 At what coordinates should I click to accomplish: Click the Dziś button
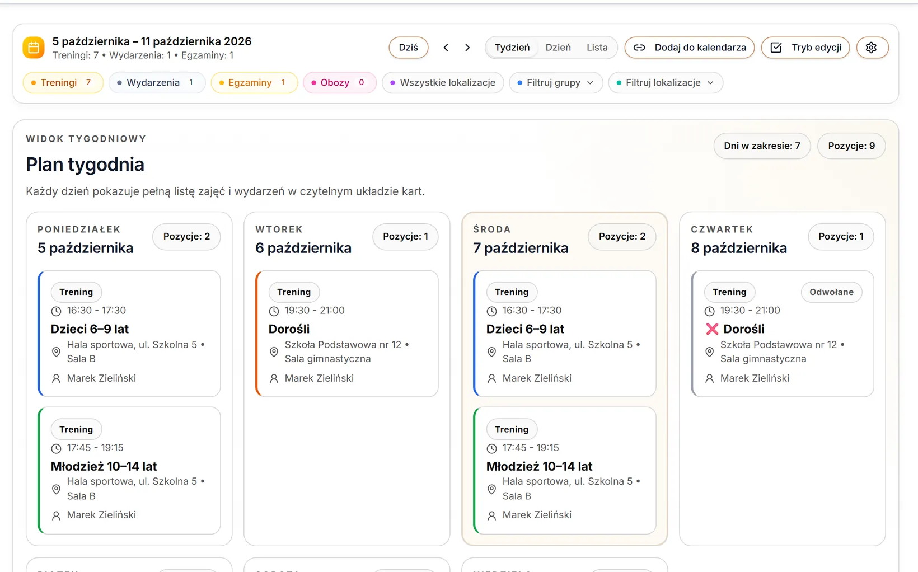(x=409, y=48)
